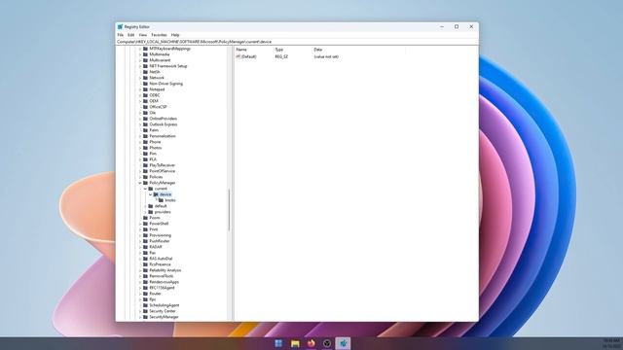Select the Personalization key
Viewport: 623px width, 350px height.
(x=163, y=136)
